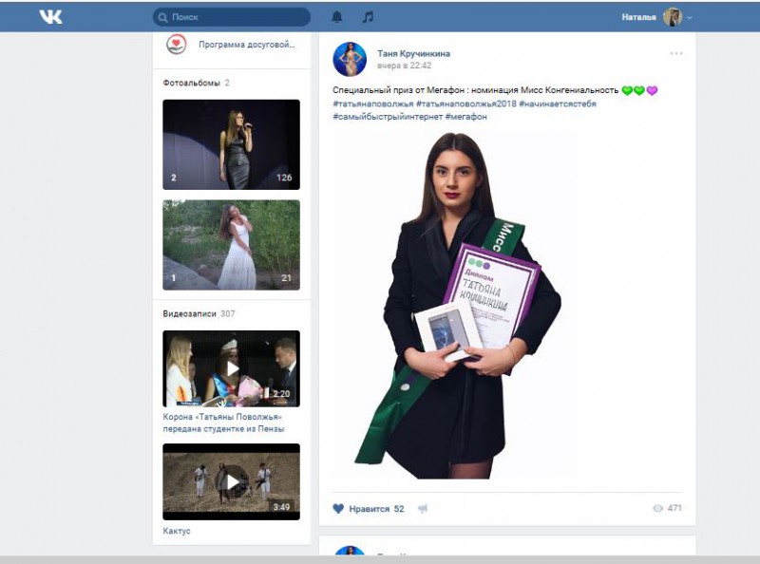Open the #татьянаповолжья2018 hashtag
Image resolution: width=760 pixels, height=564 pixels.
click(465, 103)
